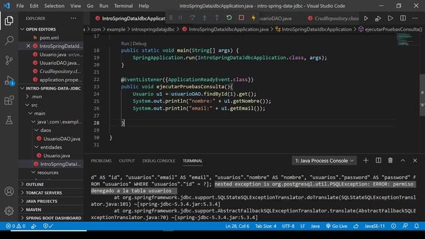Viewport: 425px width, 239px height.
Task: Open Java Process Console terminal dropdown
Action: tap(324, 161)
